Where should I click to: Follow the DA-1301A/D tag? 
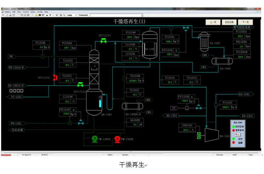point(17,85)
